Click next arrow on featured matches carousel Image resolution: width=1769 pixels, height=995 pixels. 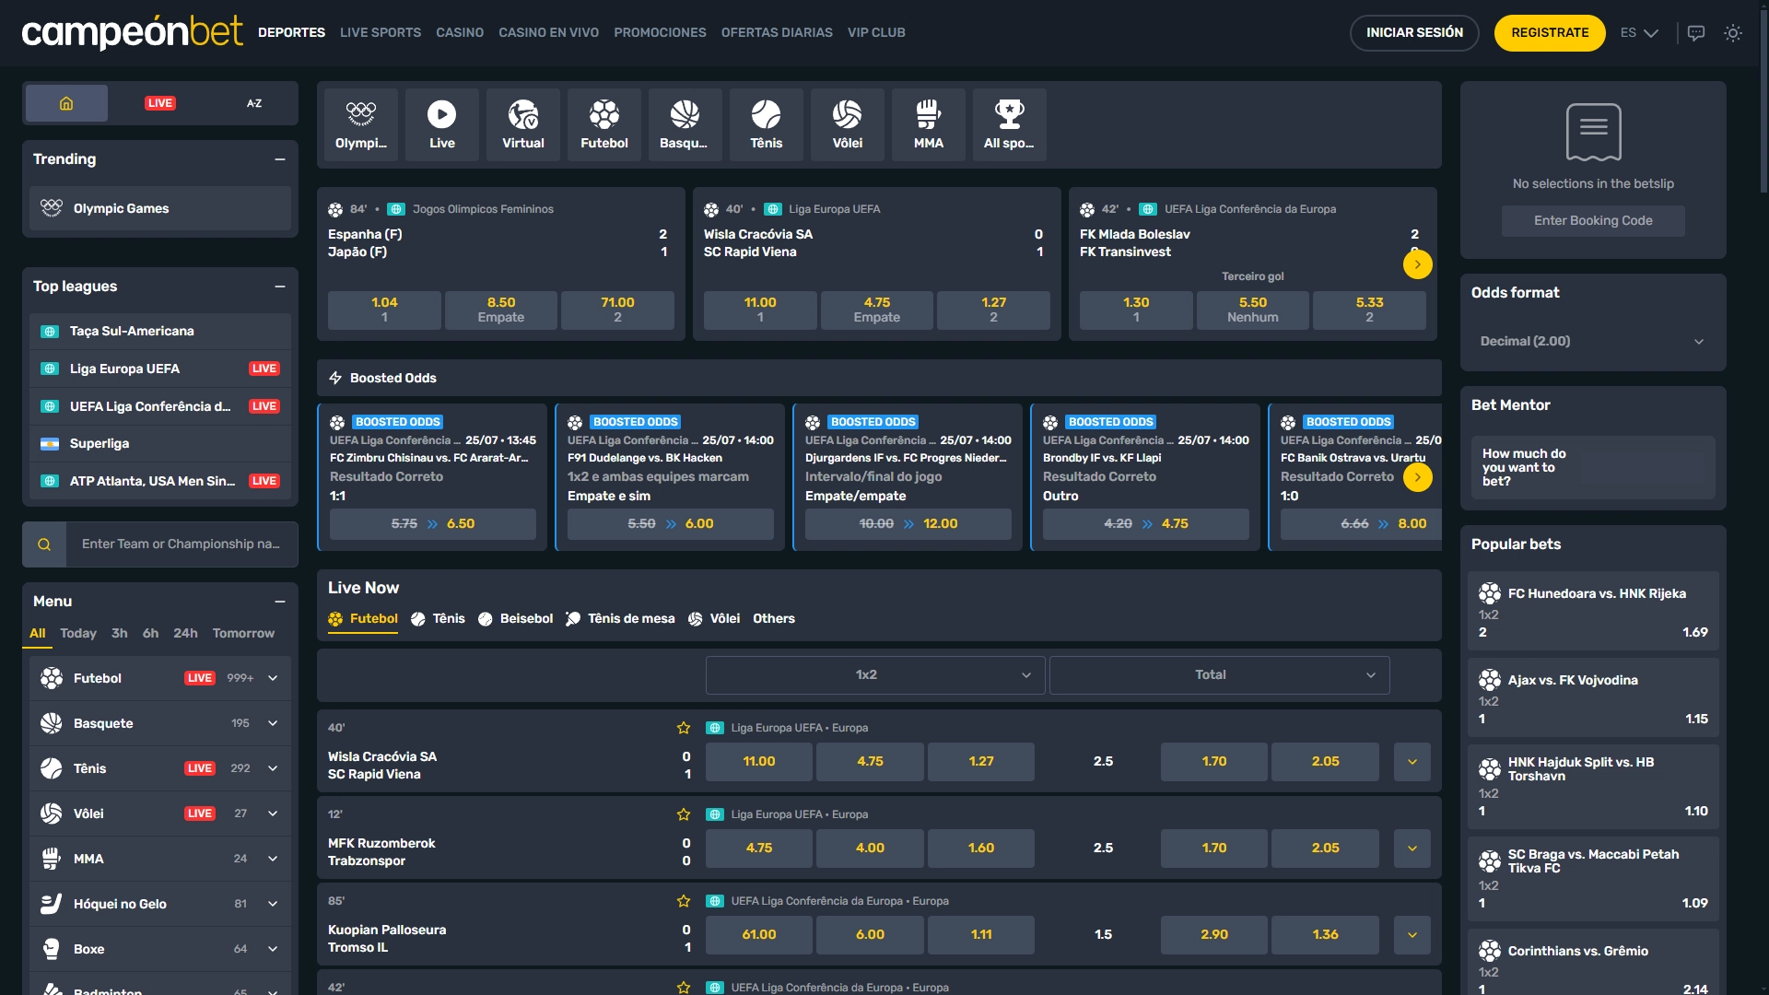click(x=1417, y=264)
